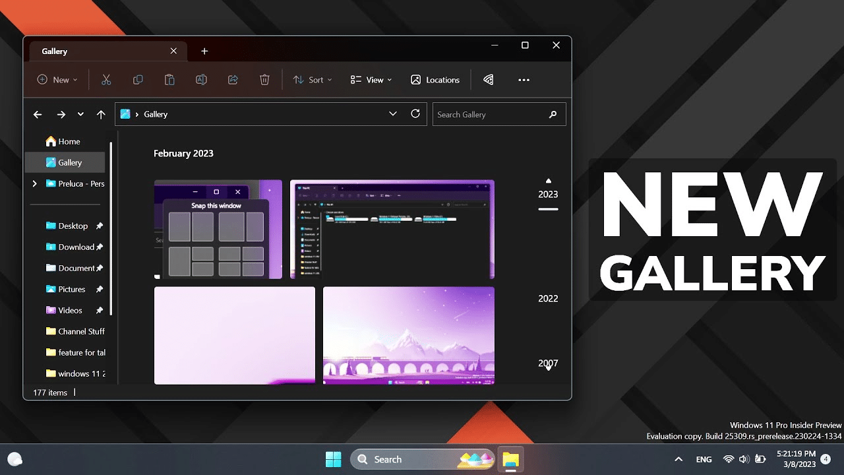Viewport: 844px width, 475px height.
Task: Open the pale pink image thumbnail
Action: point(235,335)
